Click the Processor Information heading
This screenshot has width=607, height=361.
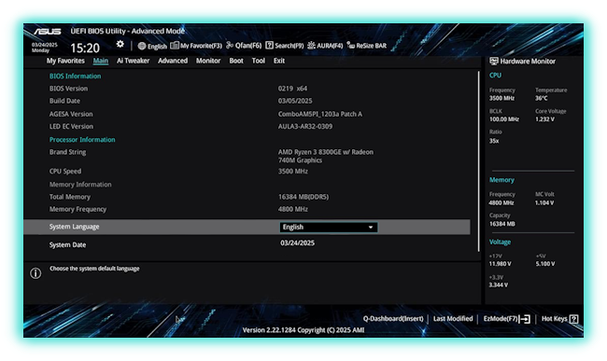point(82,140)
